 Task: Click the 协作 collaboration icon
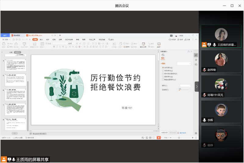[x=180, y=39]
